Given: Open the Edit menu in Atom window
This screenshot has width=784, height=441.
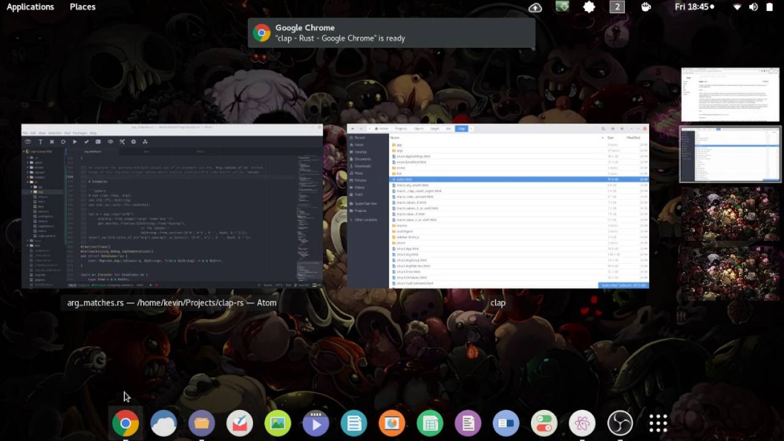Looking at the screenshot, I should tap(33, 133).
